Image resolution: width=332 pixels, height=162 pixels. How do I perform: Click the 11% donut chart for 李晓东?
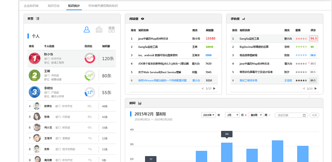(90, 92)
